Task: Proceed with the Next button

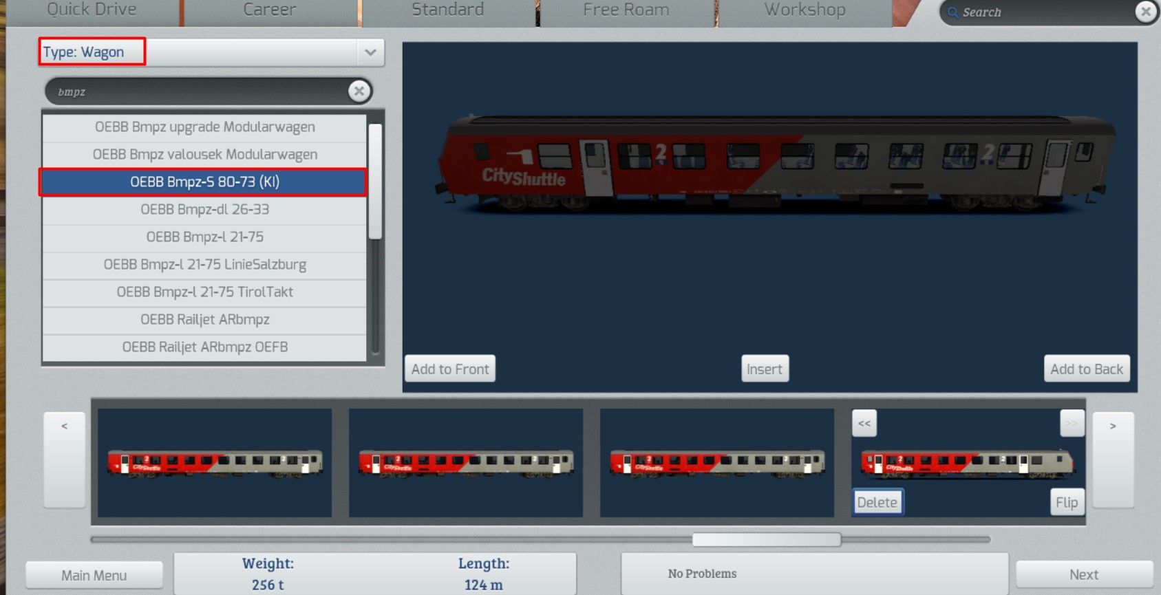Action: point(1084,574)
